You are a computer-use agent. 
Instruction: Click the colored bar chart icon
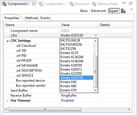123,11
